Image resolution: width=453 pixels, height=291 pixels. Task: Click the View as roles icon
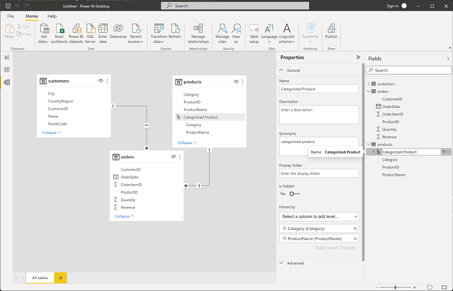[236, 33]
